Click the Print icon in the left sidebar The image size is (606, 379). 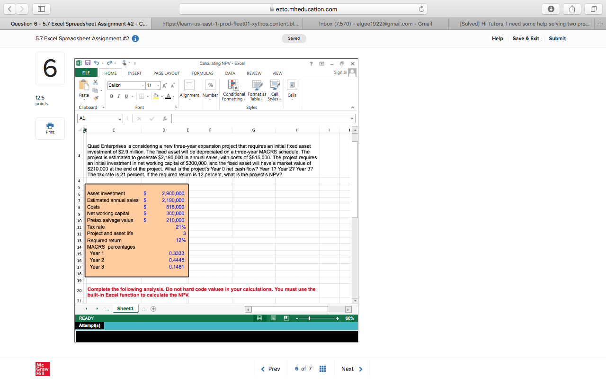[50, 128]
